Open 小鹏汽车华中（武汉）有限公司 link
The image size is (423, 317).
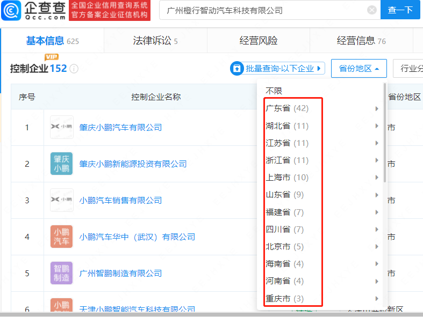137,237
